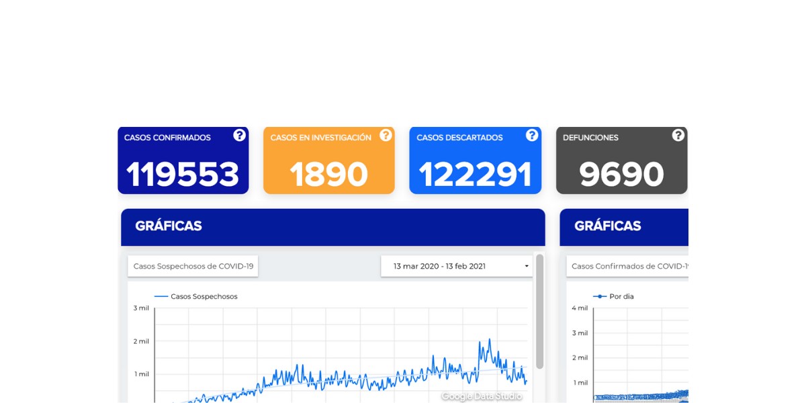Click the scrollbar of the left chart panel
Image resolution: width=806 pixels, height=403 pixels.
pyautogui.click(x=539, y=311)
